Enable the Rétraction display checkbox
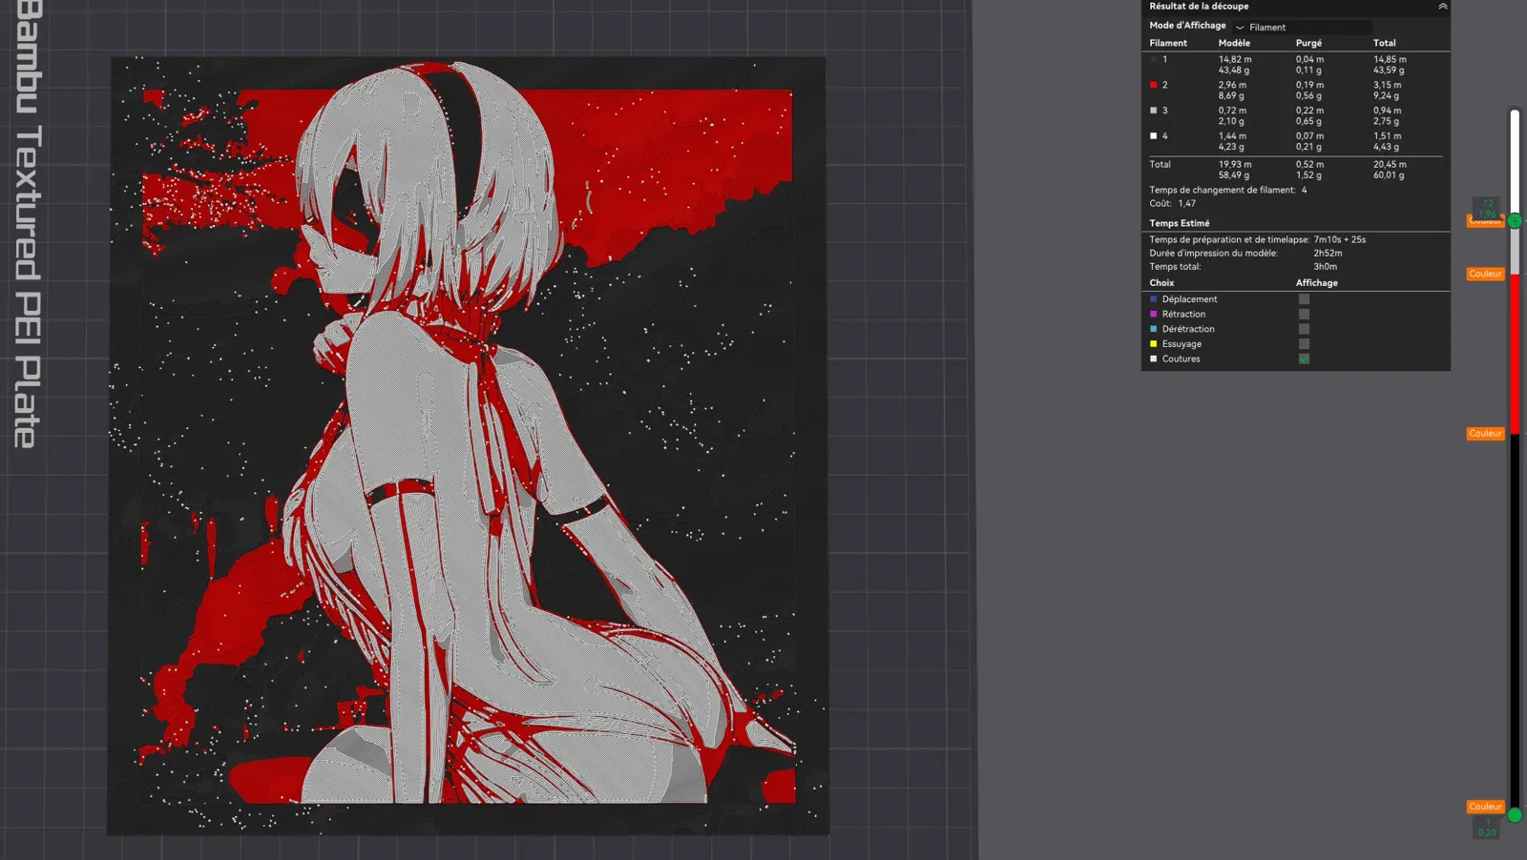Screen dimensions: 1527x860 point(1304,314)
